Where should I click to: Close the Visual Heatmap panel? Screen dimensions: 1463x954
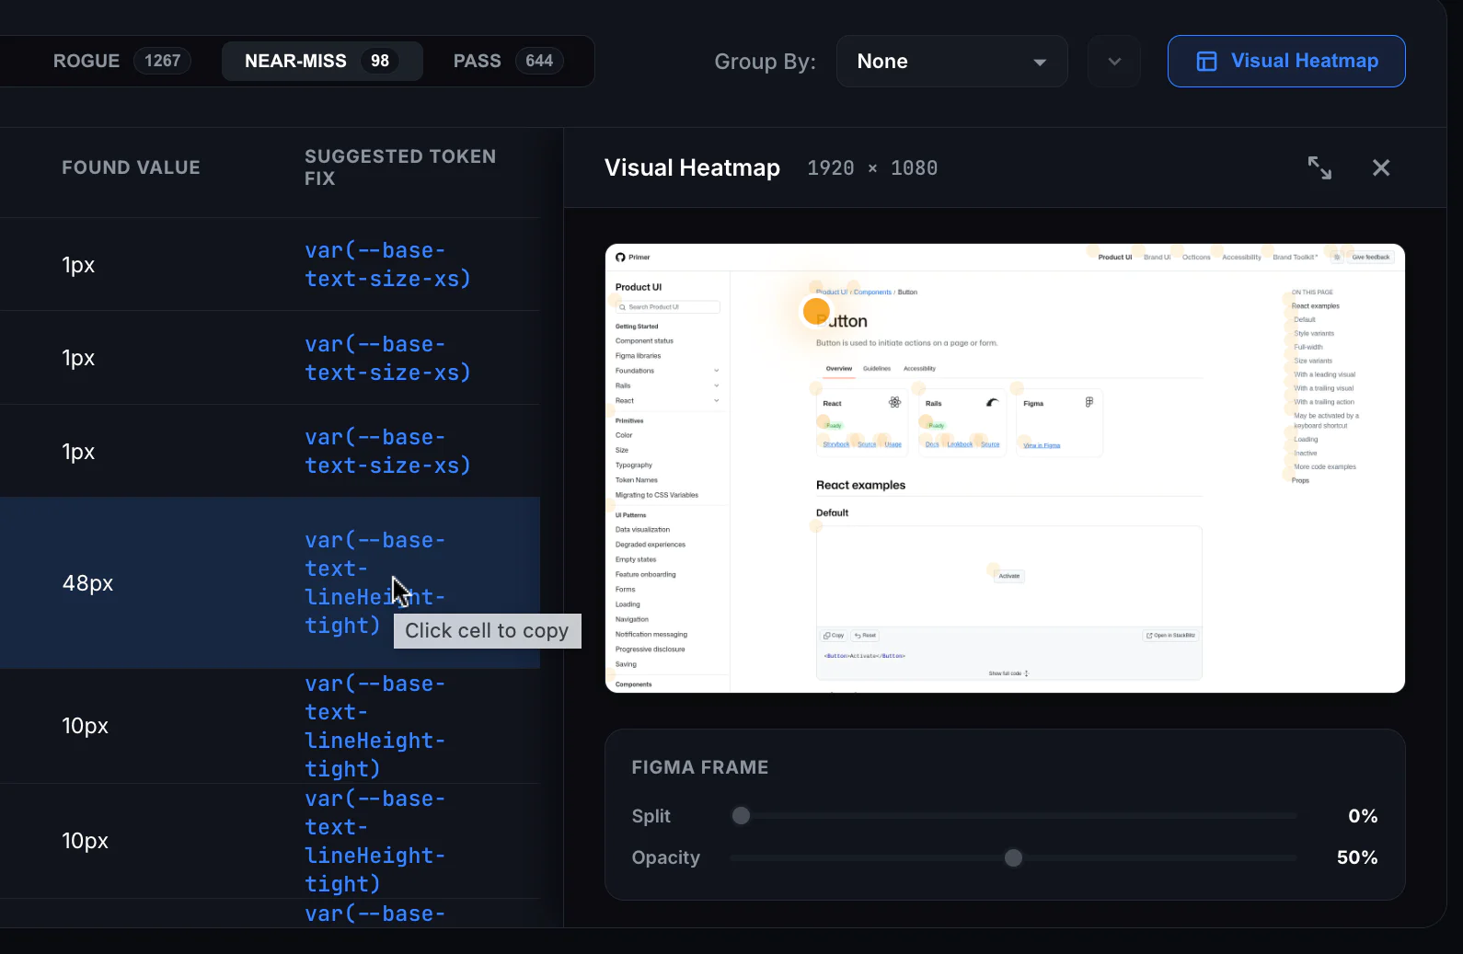coord(1381,167)
